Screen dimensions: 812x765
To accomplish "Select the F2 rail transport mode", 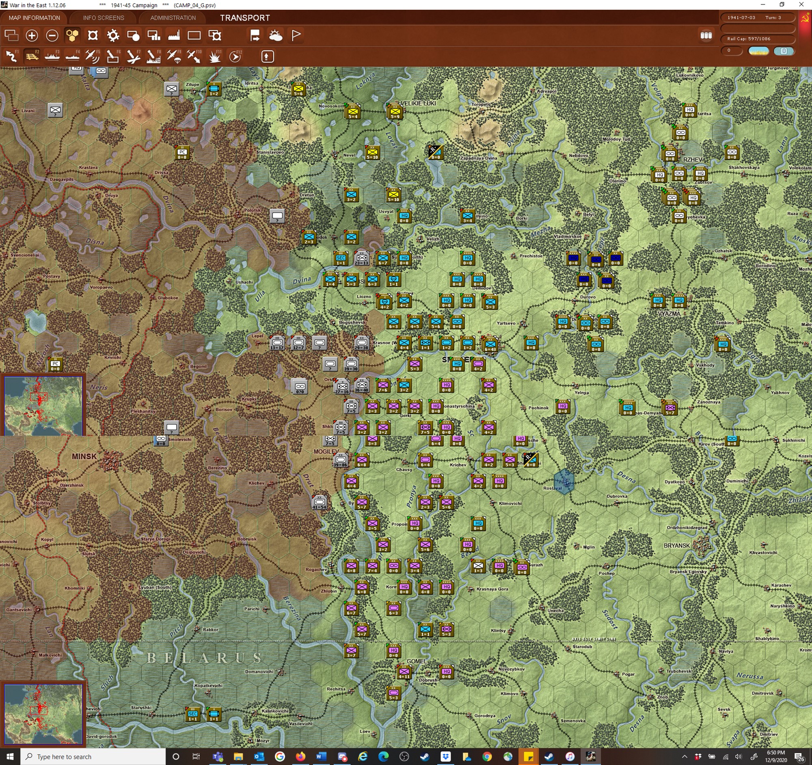I will tap(32, 56).
